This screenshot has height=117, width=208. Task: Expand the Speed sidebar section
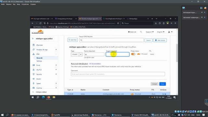[56, 84]
